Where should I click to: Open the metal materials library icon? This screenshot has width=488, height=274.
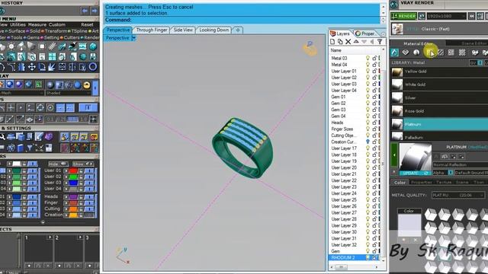pos(395,53)
